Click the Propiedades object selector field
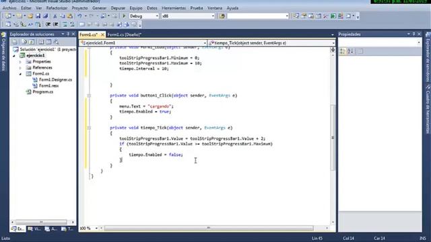Viewport: 431px width, 242px height. point(380,43)
